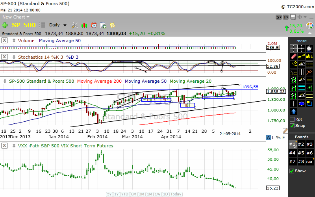
Task: Select the single white vertical line tool
Action: tap(293, 104)
